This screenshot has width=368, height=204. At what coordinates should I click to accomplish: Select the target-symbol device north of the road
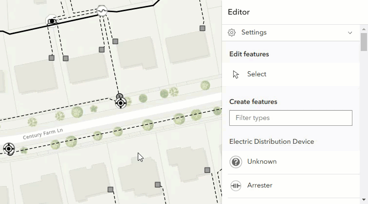coord(121,102)
